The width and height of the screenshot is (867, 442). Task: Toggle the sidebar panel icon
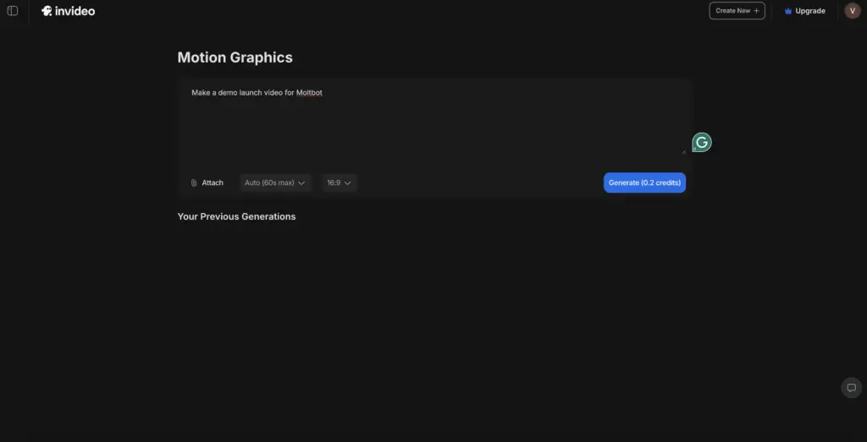(13, 11)
